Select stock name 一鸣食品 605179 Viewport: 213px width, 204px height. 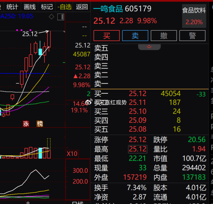click(122, 9)
